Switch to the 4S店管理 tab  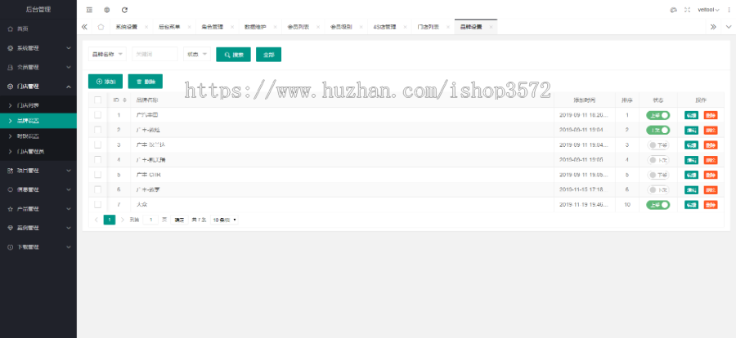(384, 27)
